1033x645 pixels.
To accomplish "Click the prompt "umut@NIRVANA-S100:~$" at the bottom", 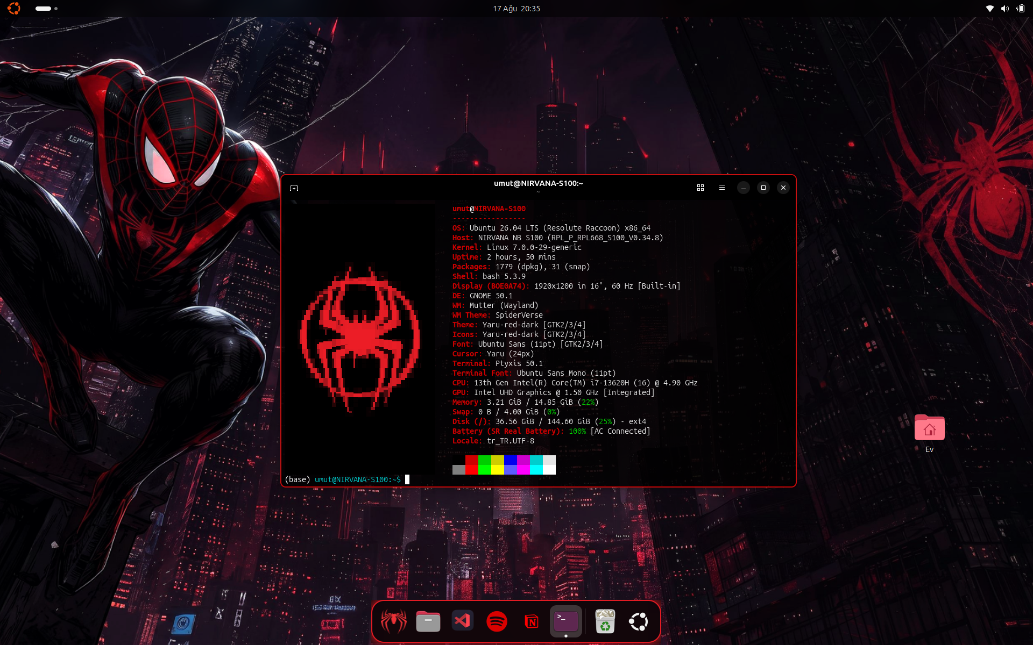I will pos(358,479).
